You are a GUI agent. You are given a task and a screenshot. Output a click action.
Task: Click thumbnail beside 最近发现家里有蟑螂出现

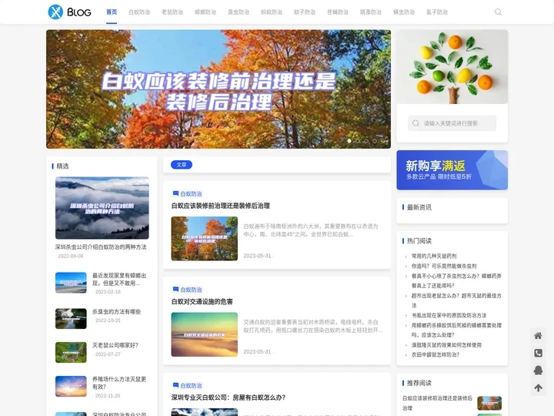pyautogui.click(x=71, y=283)
